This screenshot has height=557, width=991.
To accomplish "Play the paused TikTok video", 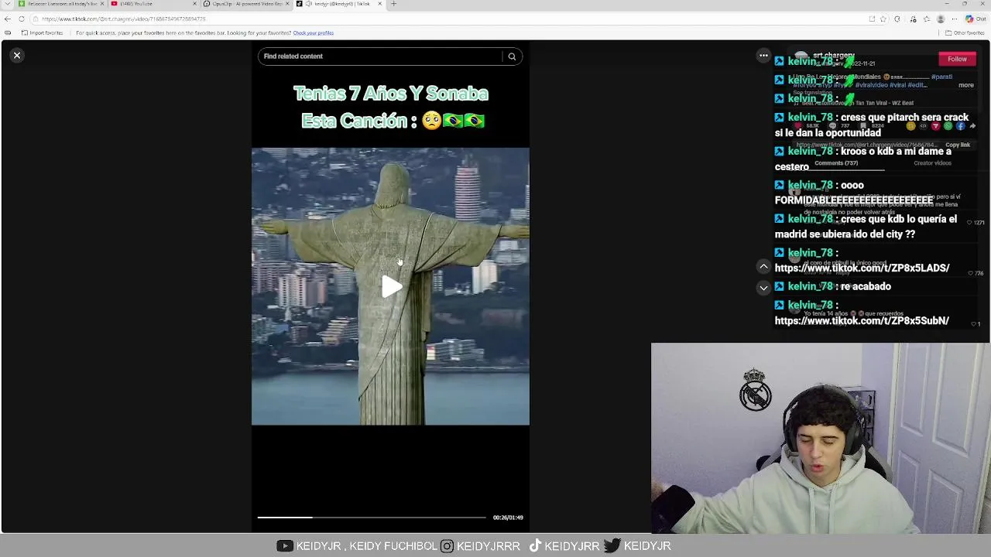I will 391,287.
